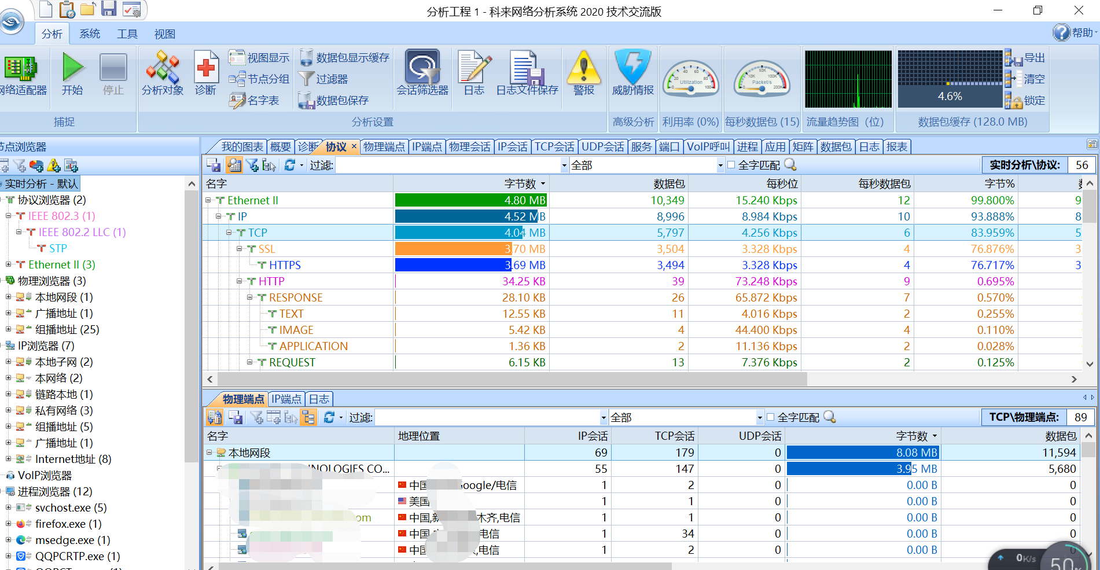Open the Network Adapter icon
The image size is (1100, 570).
[x=21, y=67]
